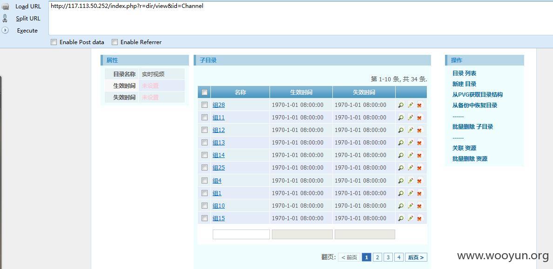Click the delete icon in the 组12 row
This screenshot has width=553, height=269.
point(419,130)
